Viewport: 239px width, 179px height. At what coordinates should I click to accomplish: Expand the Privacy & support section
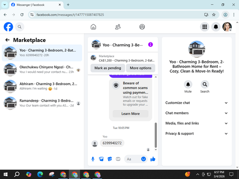tap(196, 134)
